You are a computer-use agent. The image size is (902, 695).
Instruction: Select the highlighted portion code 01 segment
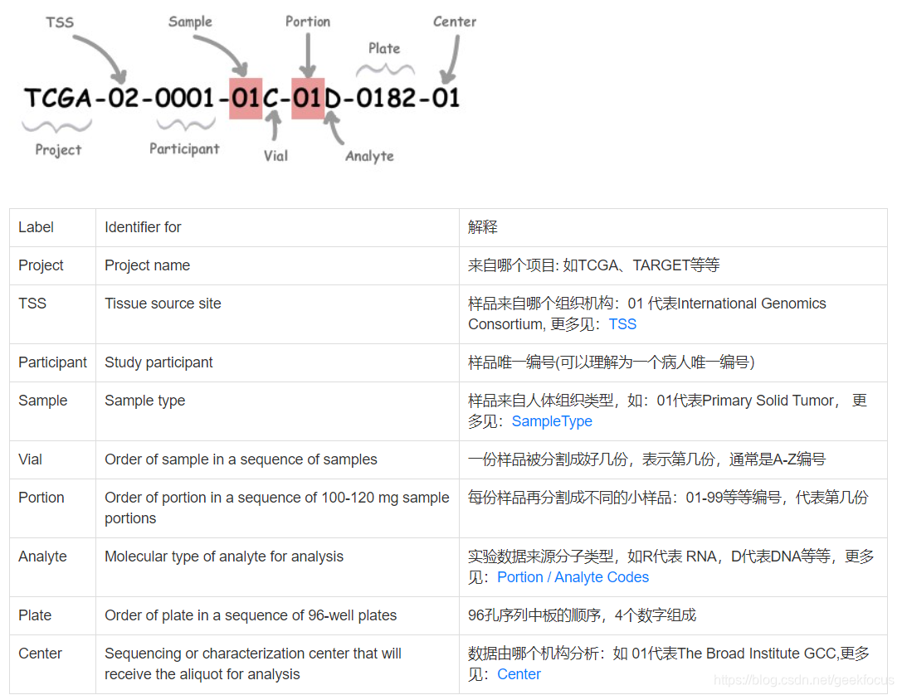pos(308,98)
